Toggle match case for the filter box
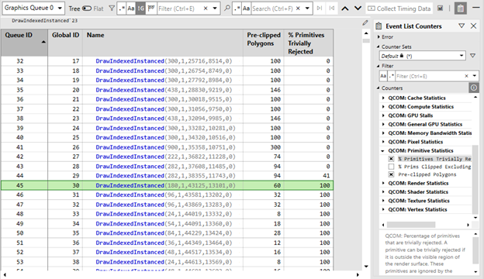The image size is (484, 279). (x=131, y=9)
